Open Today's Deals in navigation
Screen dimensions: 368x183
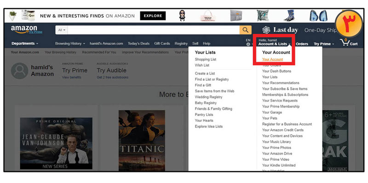tap(138, 43)
